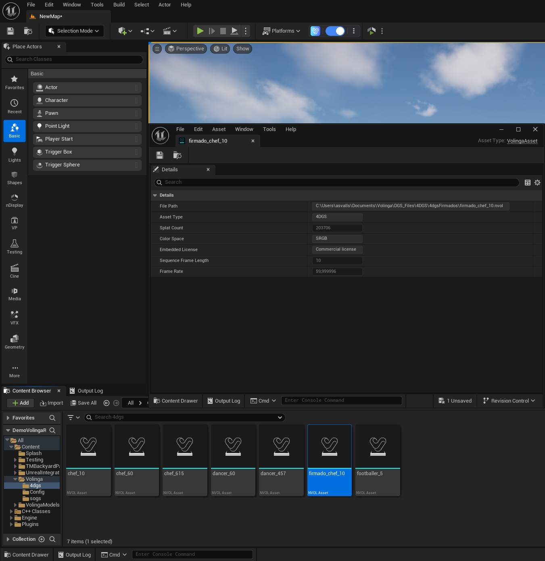Image resolution: width=545 pixels, height=561 pixels.
Task: Open the Volinga plugin heart icon
Action: [315, 31]
